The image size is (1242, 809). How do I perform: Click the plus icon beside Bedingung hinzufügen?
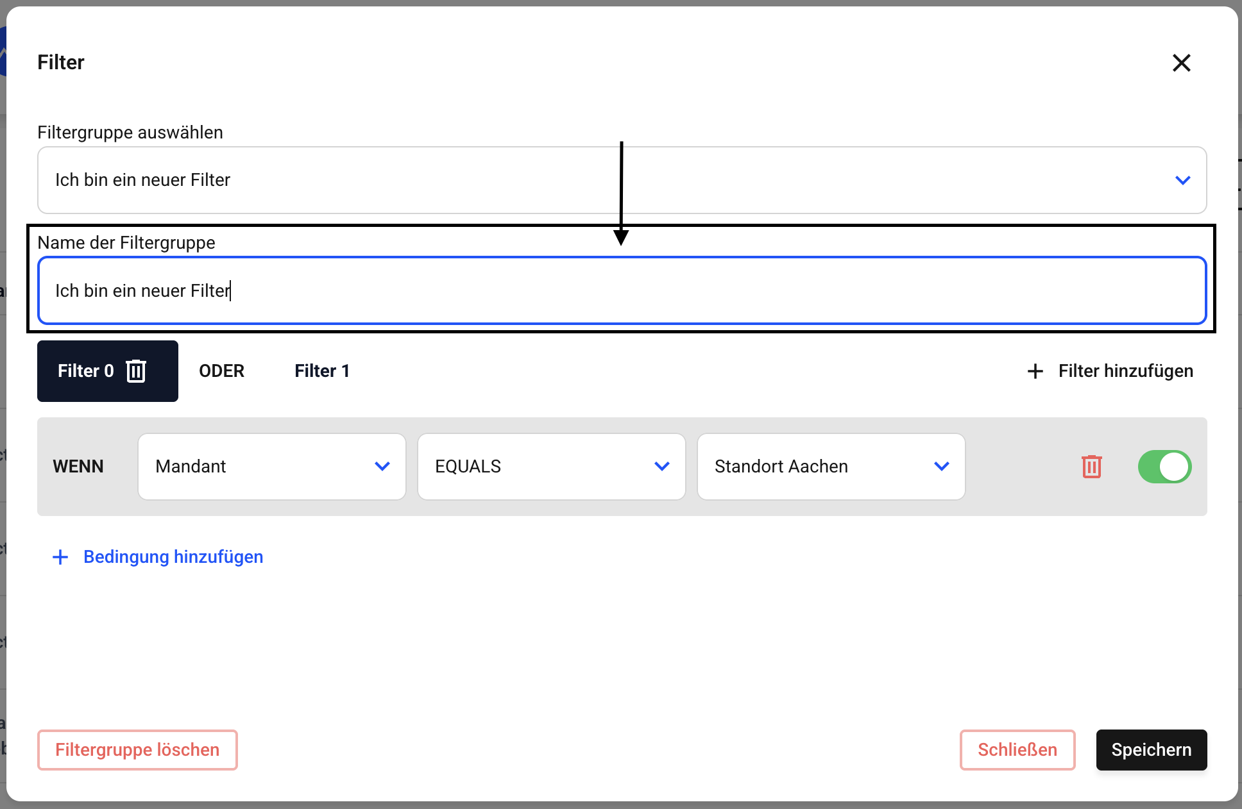[60, 557]
